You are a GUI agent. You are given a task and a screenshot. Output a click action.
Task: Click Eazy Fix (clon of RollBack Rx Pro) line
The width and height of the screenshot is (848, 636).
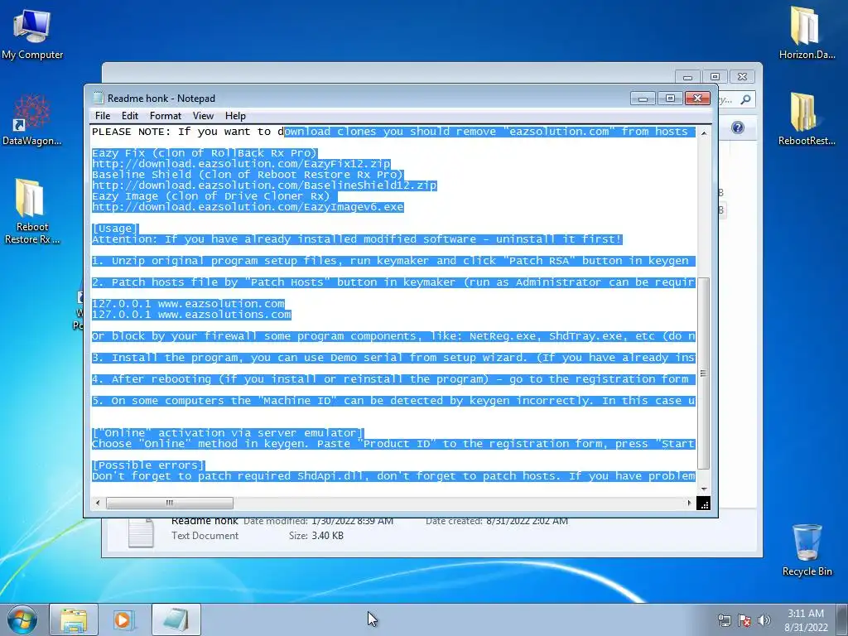pos(205,153)
